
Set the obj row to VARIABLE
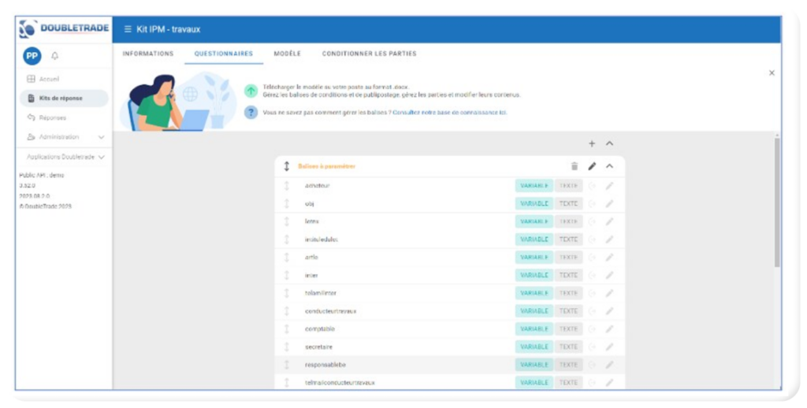coord(534,203)
